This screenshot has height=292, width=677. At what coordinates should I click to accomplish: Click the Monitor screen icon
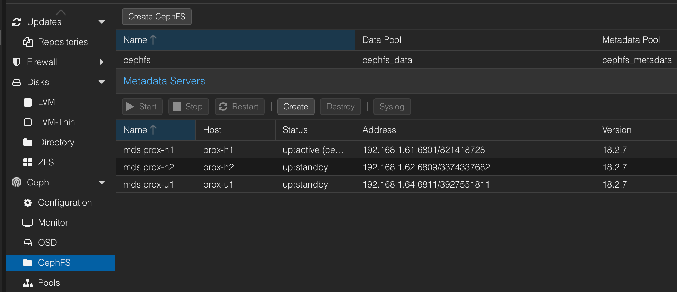tap(27, 223)
